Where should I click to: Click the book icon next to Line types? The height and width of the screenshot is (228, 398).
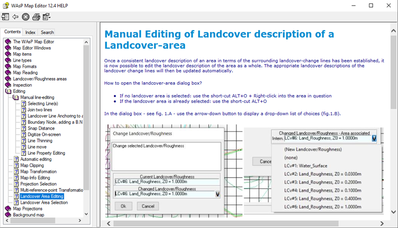pyautogui.click(x=8, y=60)
